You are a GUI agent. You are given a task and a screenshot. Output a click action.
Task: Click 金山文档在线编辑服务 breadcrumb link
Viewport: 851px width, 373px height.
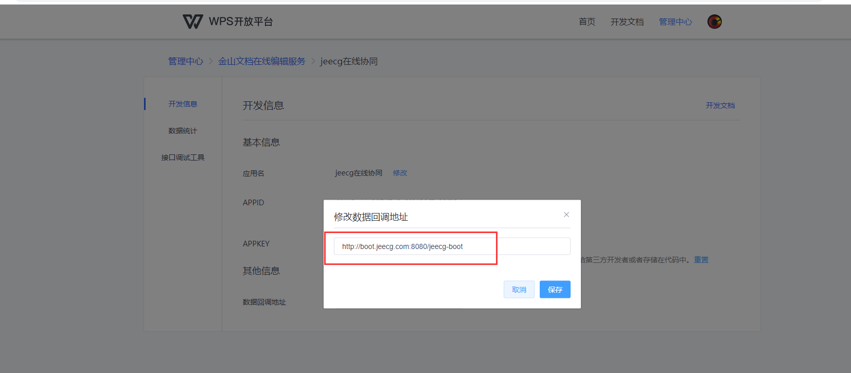tap(262, 61)
